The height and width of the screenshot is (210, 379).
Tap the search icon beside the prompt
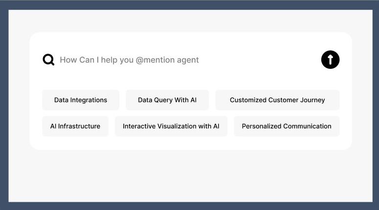tap(48, 60)
